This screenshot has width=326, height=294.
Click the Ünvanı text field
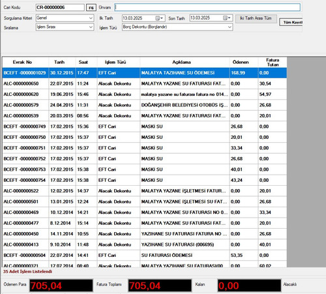[207, 7]
